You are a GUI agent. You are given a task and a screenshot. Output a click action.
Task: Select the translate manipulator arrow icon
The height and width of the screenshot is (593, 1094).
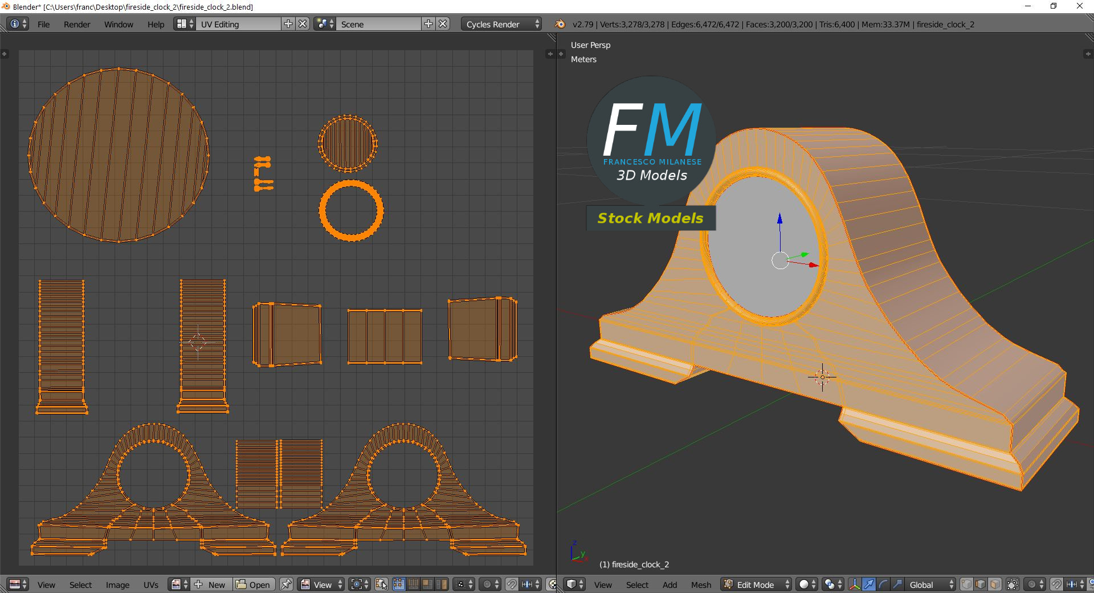point(868,584)
